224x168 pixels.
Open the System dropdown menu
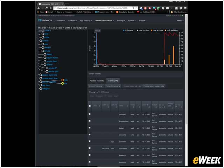[132, 21]
